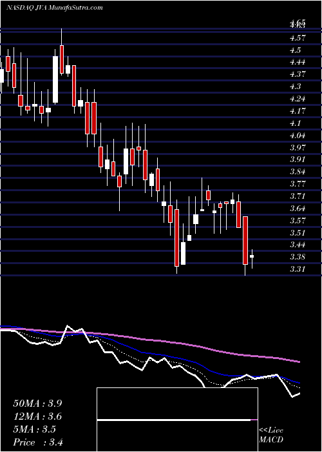Click the 3.51 price axis label

coord(298,232)
